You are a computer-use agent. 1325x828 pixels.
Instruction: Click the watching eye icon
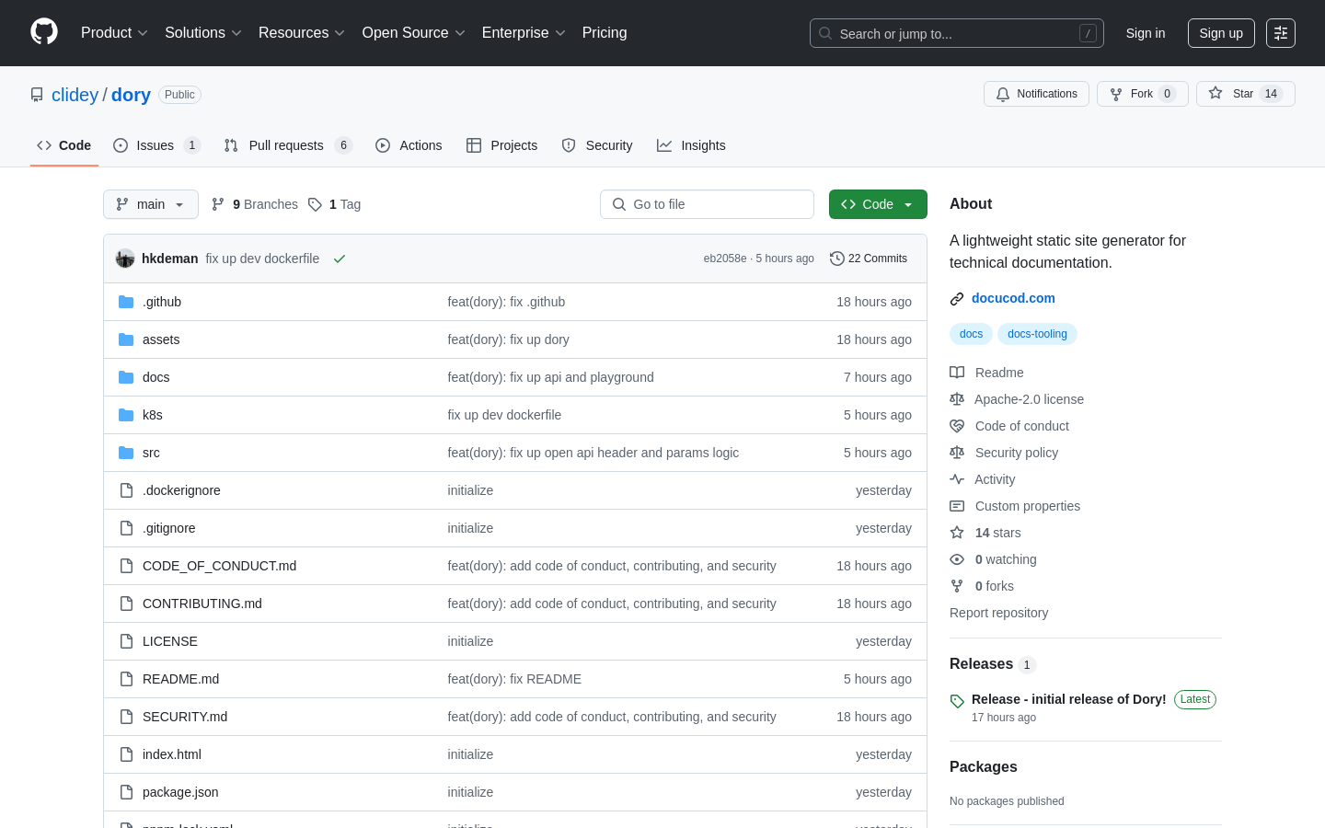tap(957, 559)
